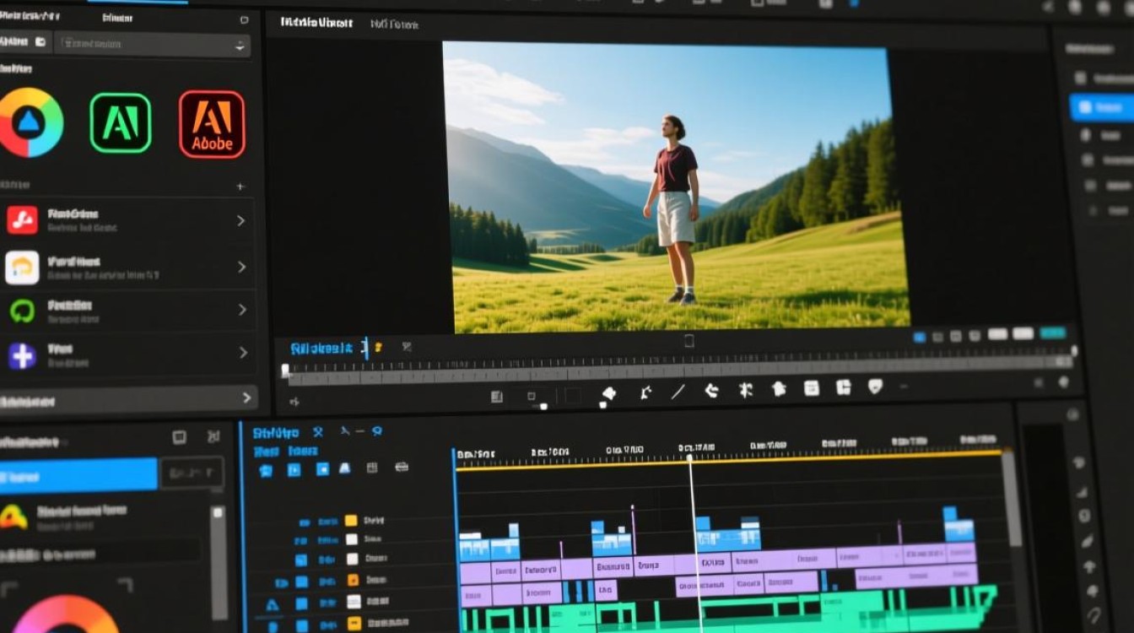Screen dimensions: 1134x633
Task: Switch to the second tab above the preview monitor
Action: pyautogui.click(x=394, y=24)
